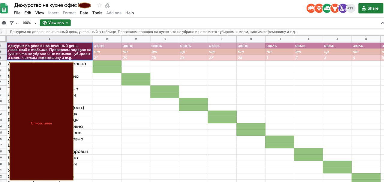Open the Tools menu
This screenshot has height=182, width=384.
point(97,13)
